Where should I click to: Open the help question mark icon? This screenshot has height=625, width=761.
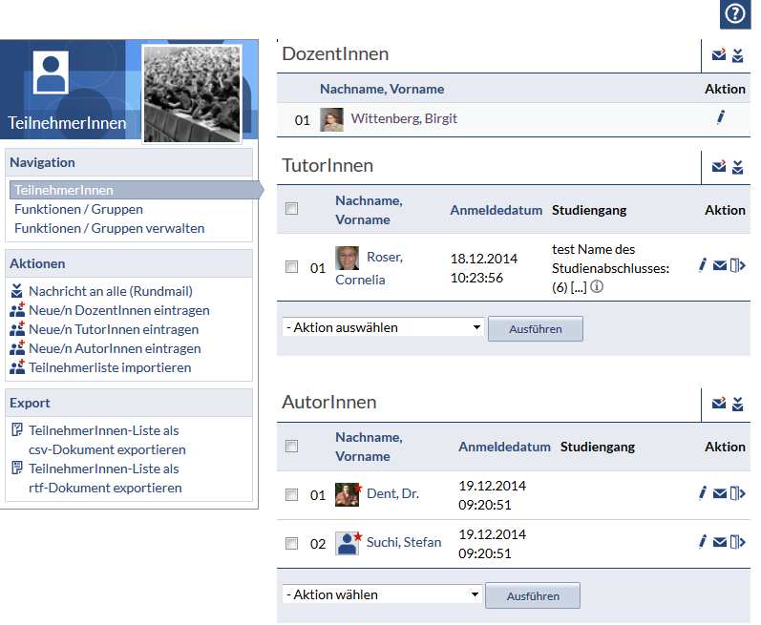[734, 13]
